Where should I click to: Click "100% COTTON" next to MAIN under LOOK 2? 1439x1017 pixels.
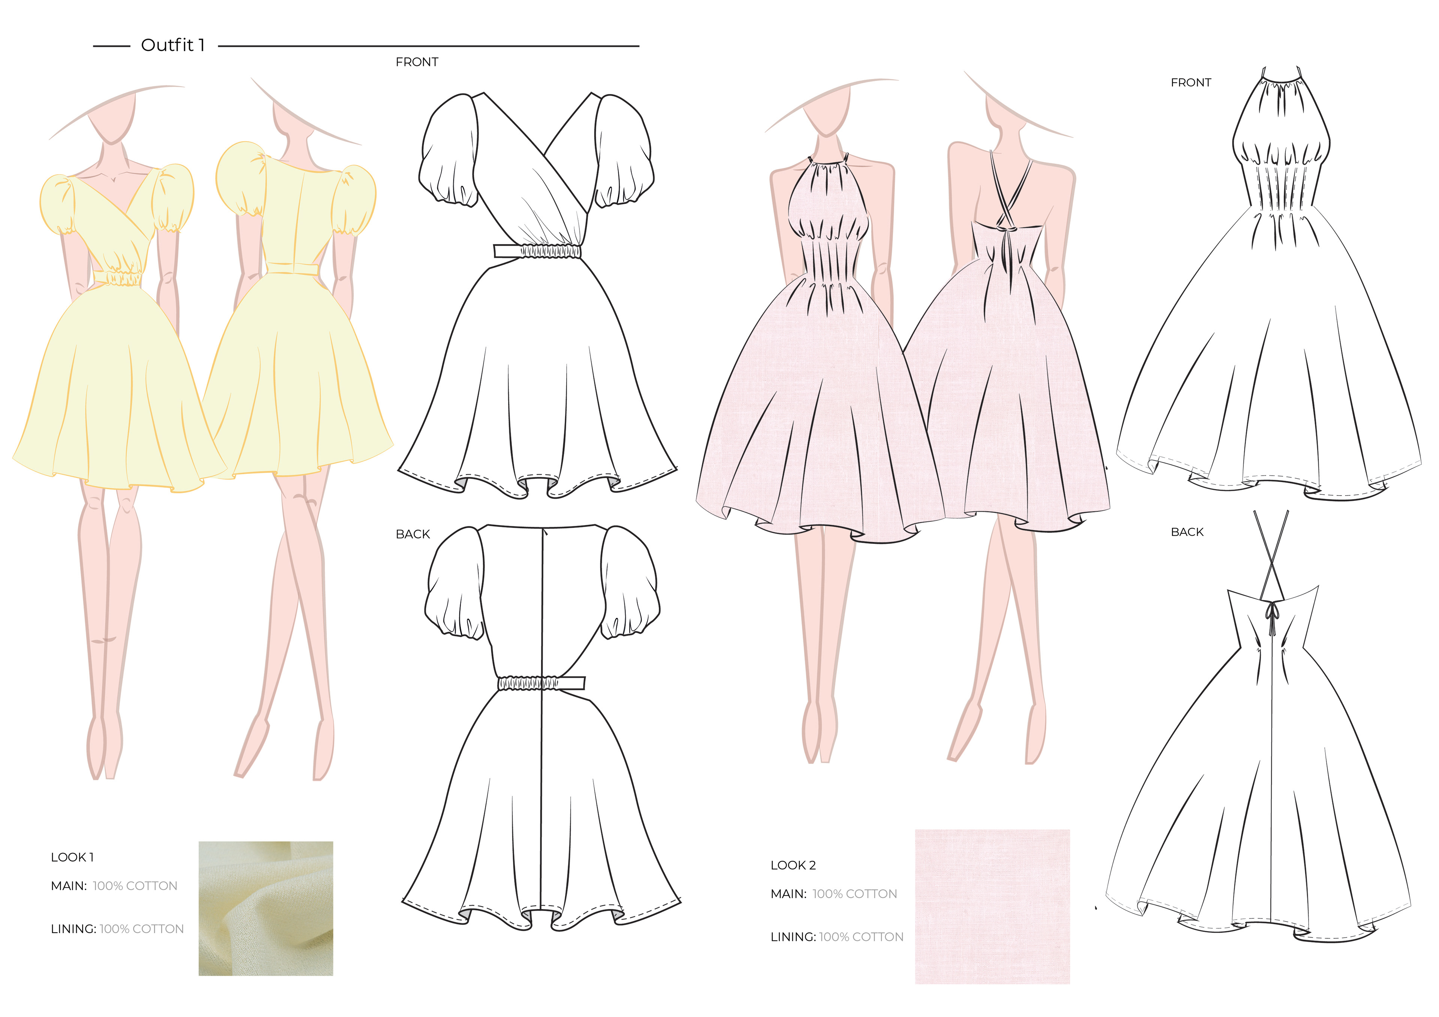pyautogui.click(x=855, y=894)
